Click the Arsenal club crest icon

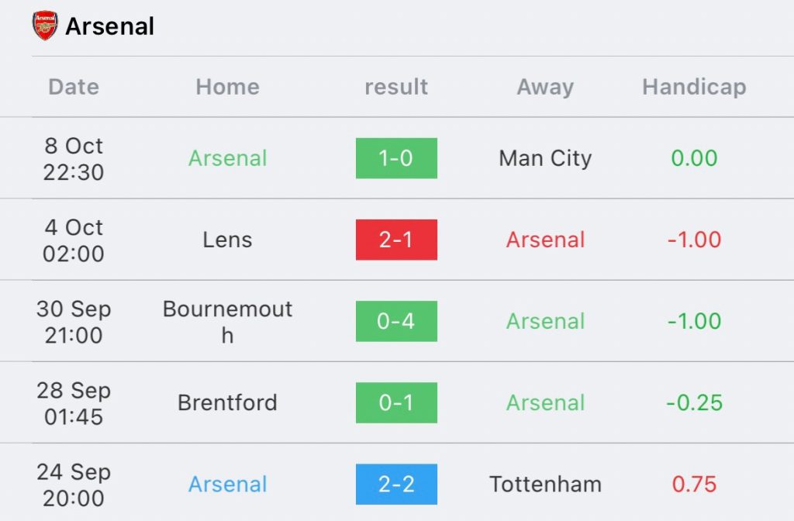click(x=44, y=26)
